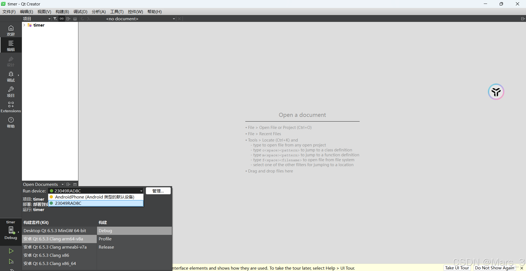Open the Help (帮助) mode in sidebar
This screenshot has height=271, width=526.
tap(11, 122)
